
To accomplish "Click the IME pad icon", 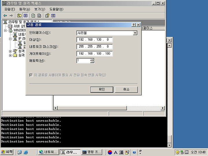I will point(127,153).
